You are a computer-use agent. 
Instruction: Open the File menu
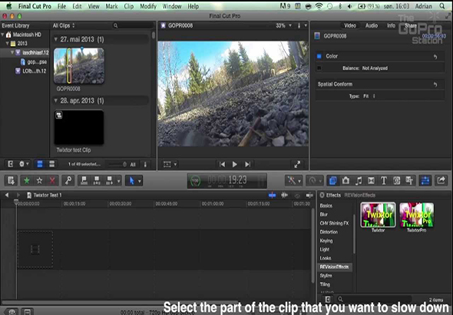click(62, 6)
